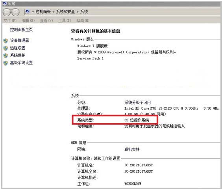Click the 系统类型 label
Image resolution: width=222 pixels, height=190 pixels.
coord(85,120)
